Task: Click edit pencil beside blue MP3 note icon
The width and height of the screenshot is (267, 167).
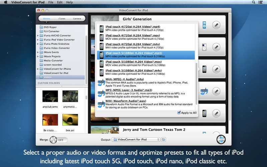Action: (216, 91)
